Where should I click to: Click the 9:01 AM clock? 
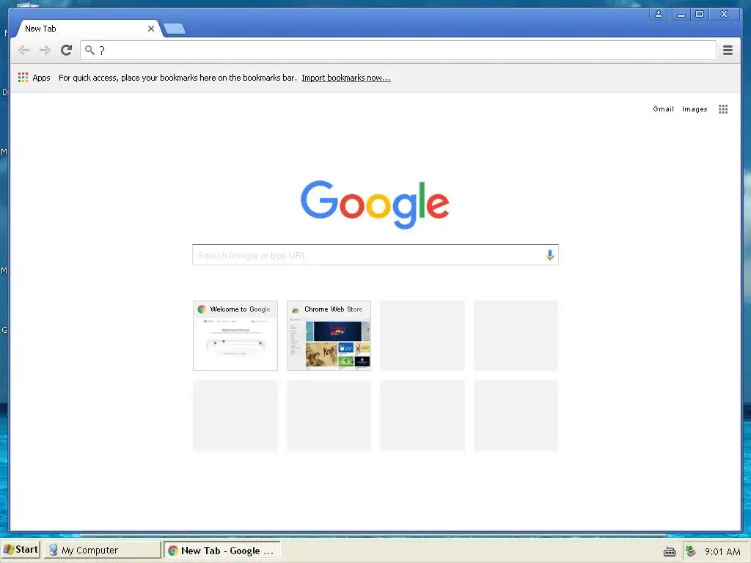(722, 551)
